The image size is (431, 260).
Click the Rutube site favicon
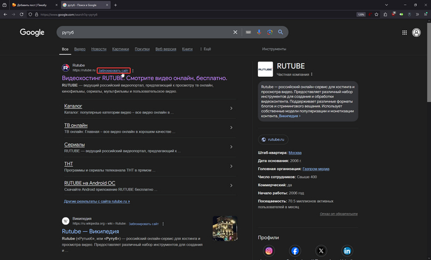65,68
